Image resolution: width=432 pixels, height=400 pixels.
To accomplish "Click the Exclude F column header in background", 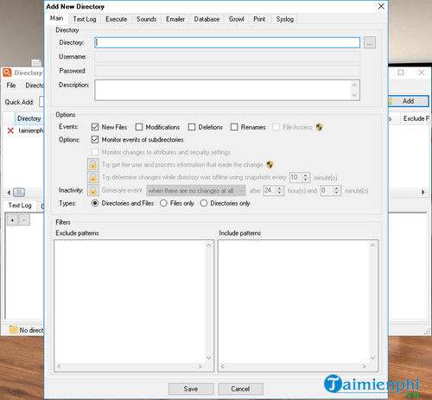I will click(x=416, y=118).
